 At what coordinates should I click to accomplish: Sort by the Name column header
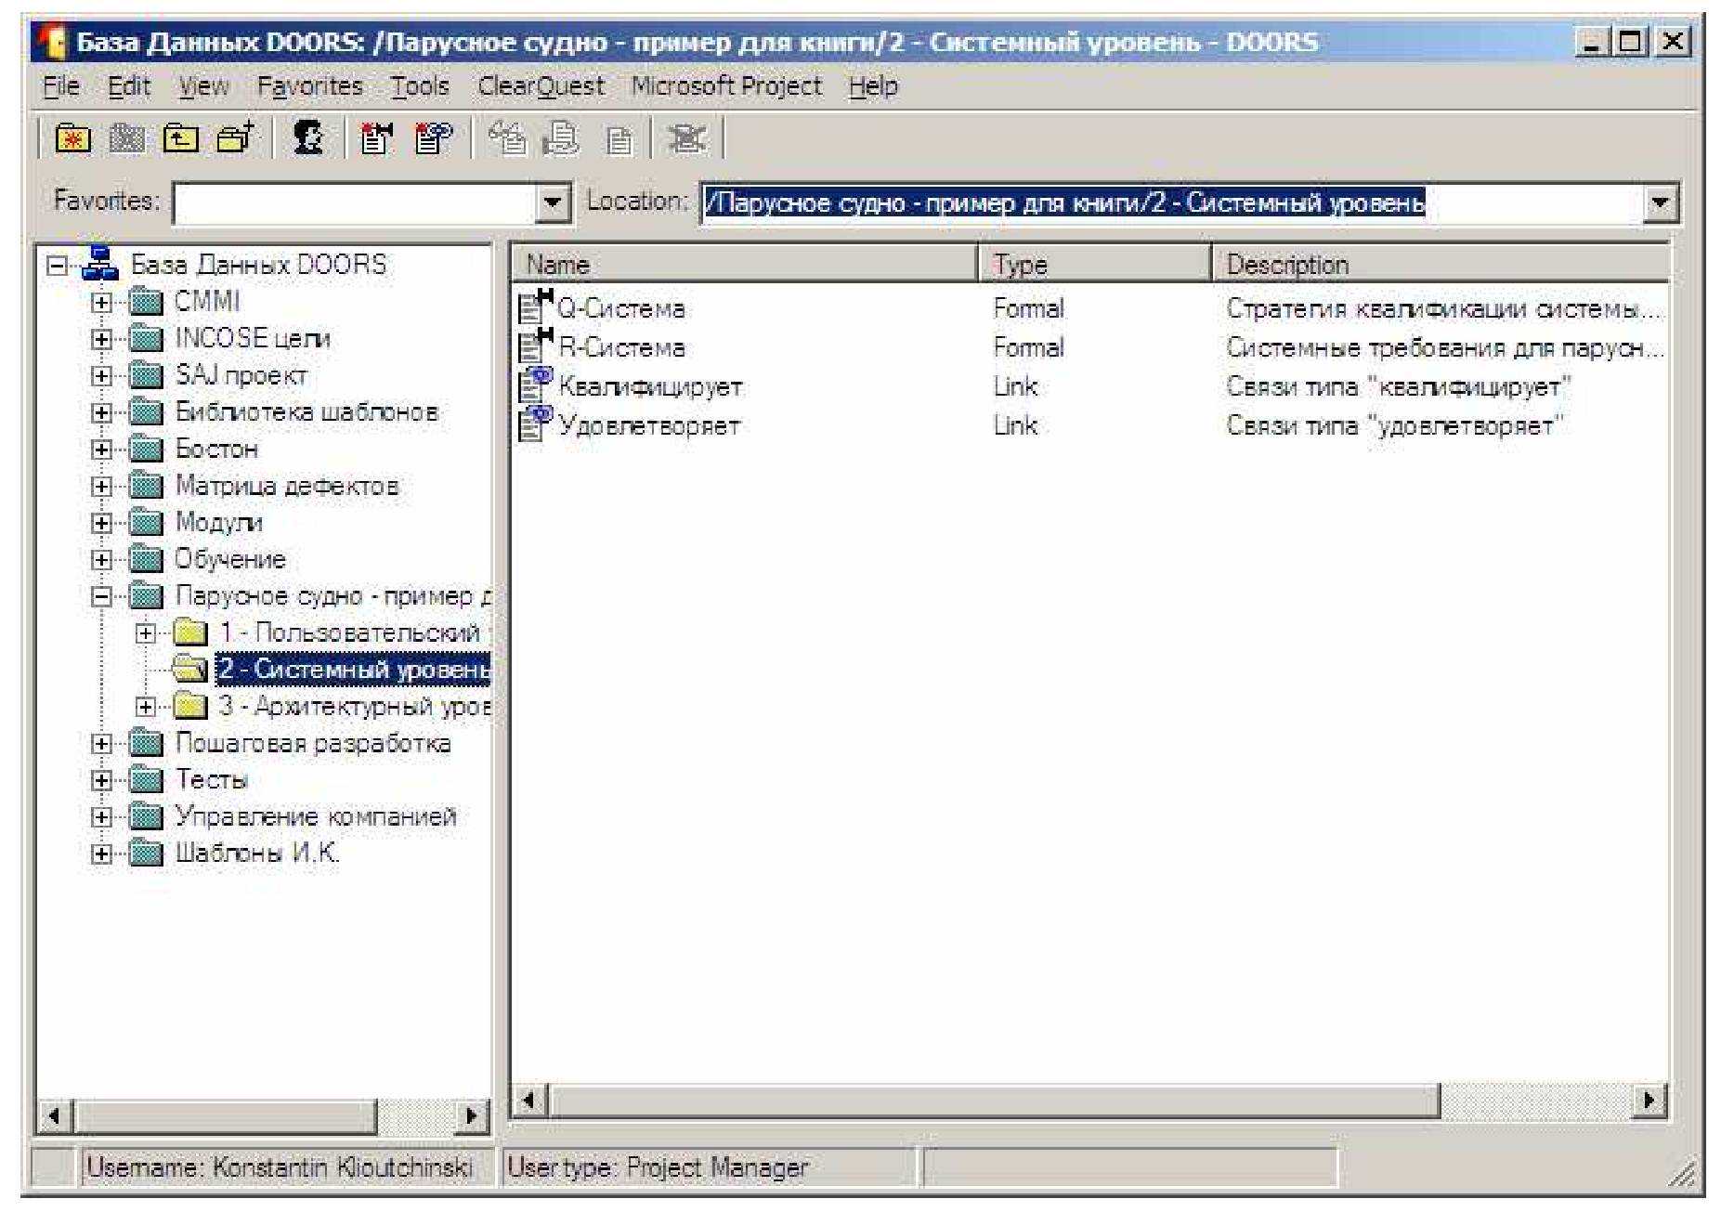click(x=745, y=264)
